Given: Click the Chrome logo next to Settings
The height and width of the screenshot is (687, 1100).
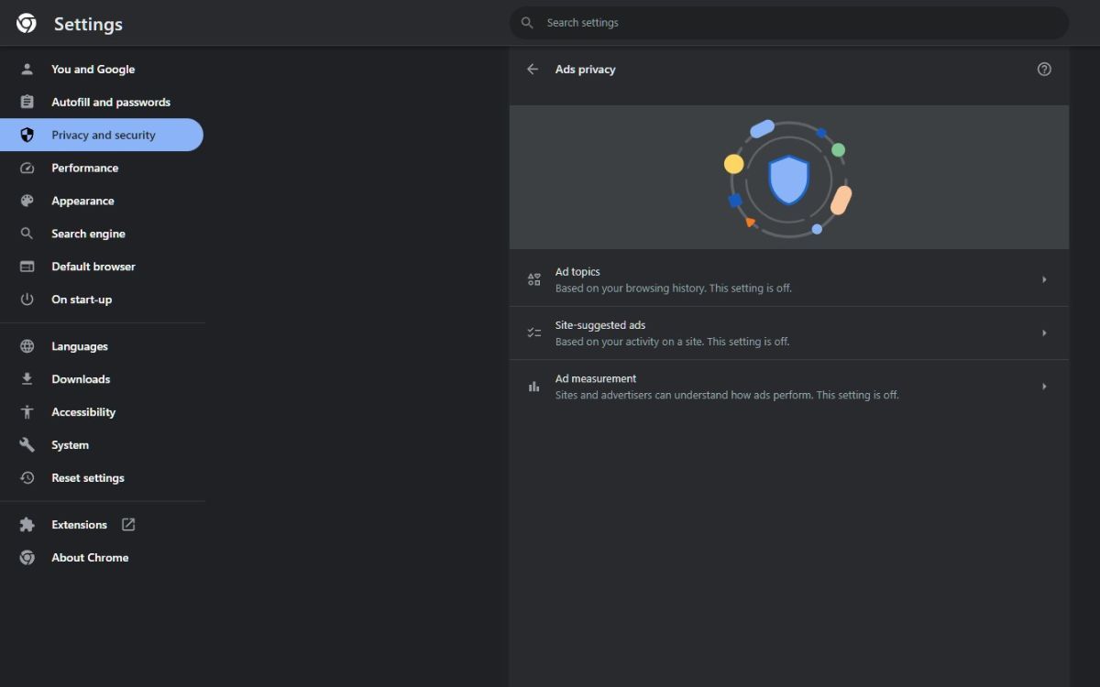Looking at the screenshot, I should click(26, 23).
